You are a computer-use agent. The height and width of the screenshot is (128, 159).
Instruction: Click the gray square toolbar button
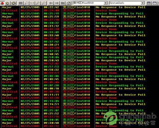pyautogui.click(x=21, y=3)
